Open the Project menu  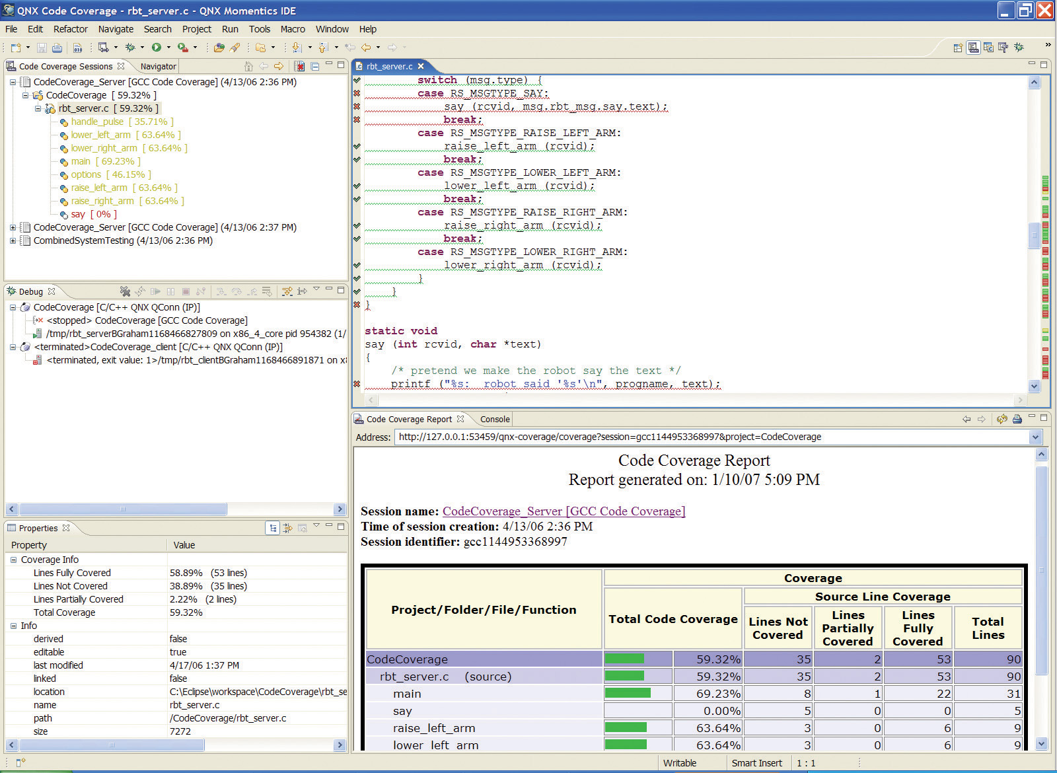point(197,29)
